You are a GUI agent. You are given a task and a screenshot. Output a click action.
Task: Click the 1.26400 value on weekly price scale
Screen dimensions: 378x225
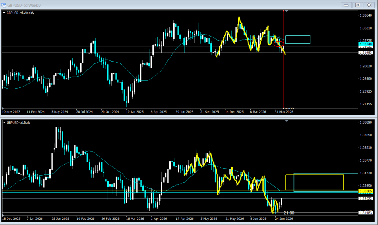[x=365, y=79]
